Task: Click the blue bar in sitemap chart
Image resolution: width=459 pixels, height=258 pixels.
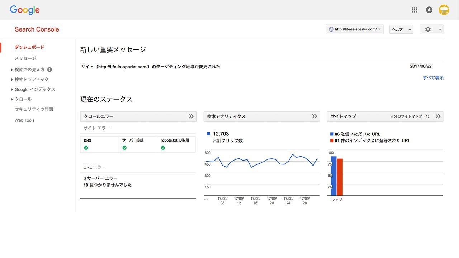Action: click(334, 176)
